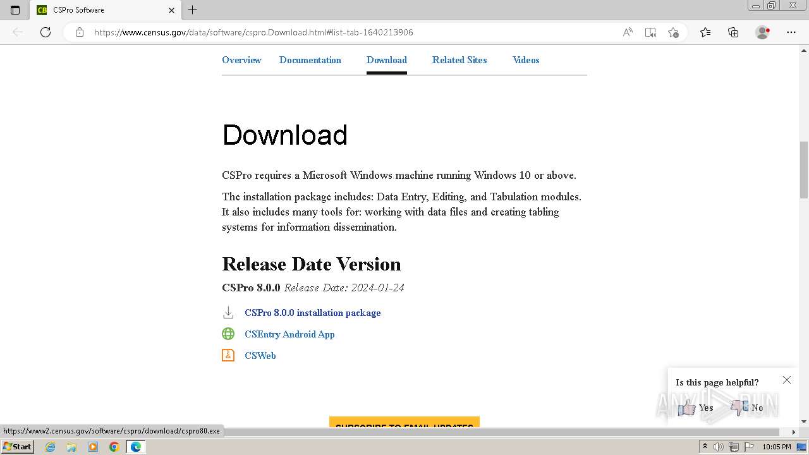This screenshot has width=809, height=455.
Task: Dismiss the 'Is this page helpful?' popup
Action: (x=786, y=380)
